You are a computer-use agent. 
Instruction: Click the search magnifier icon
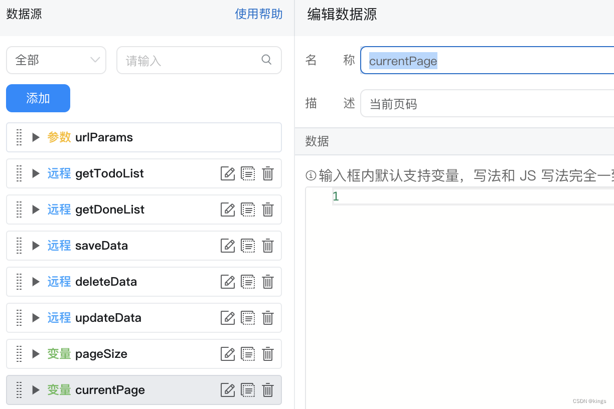click(x=266, y=60)
